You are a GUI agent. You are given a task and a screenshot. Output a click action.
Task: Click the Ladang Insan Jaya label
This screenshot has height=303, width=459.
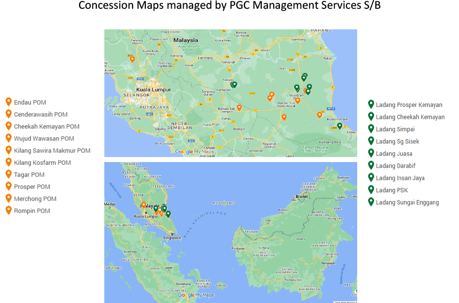click(x=400, y=178)
